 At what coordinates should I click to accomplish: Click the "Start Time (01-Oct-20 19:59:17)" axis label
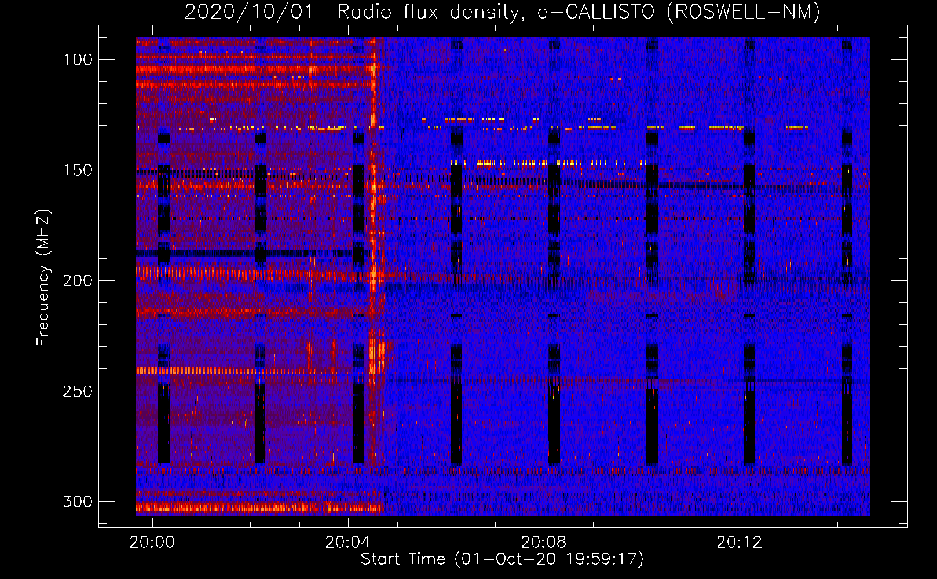(x=502, y=559)
